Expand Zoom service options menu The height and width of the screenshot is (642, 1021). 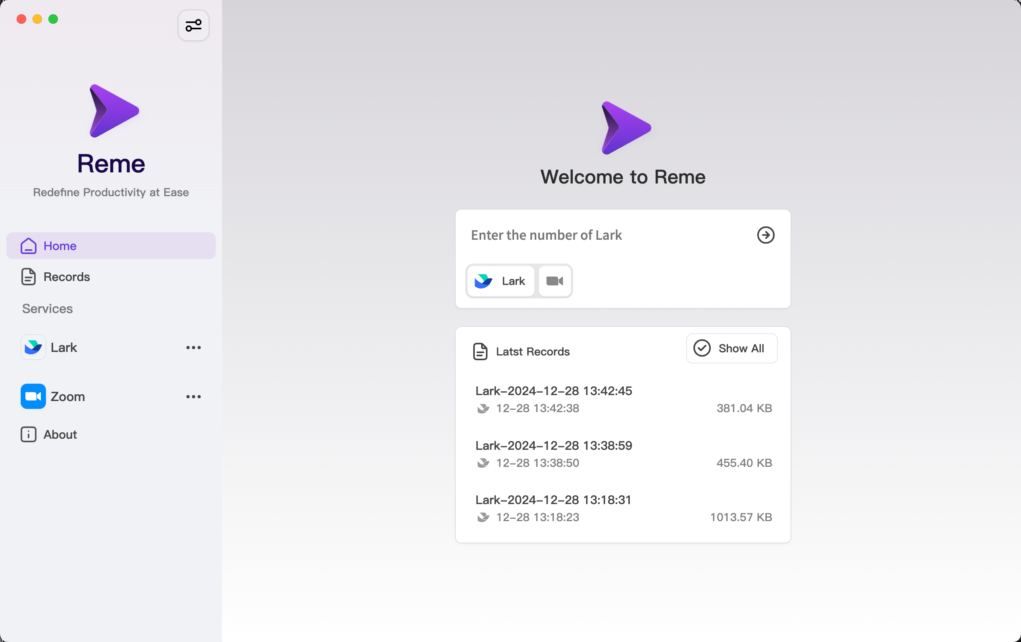(x=193, y=396)
